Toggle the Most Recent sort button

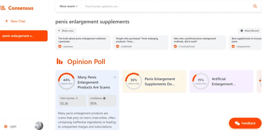pos(250,31)
